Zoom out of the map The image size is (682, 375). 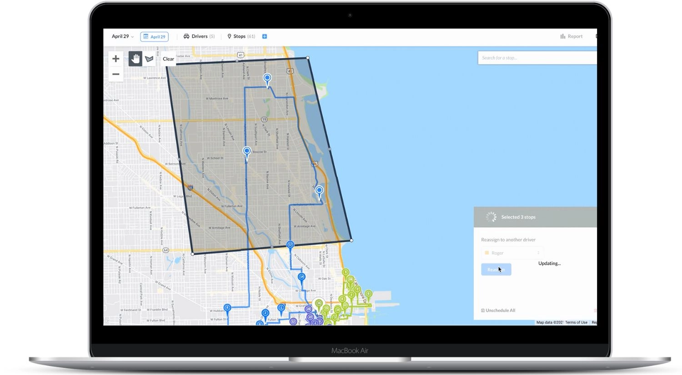[115, 74]
